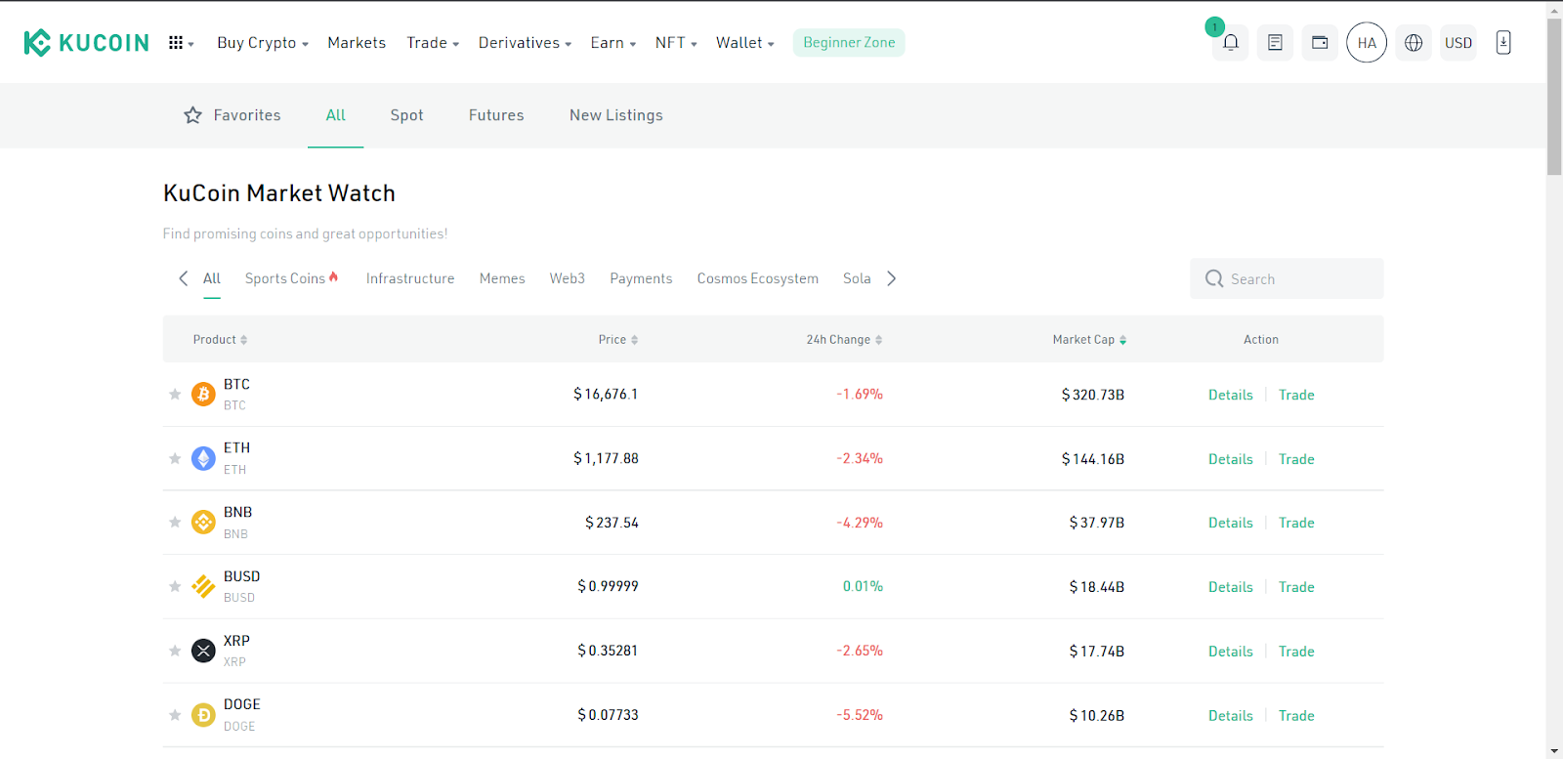The image size is (1563, 759).
Task: Open Details for BTC
Action: (1231, 395)
